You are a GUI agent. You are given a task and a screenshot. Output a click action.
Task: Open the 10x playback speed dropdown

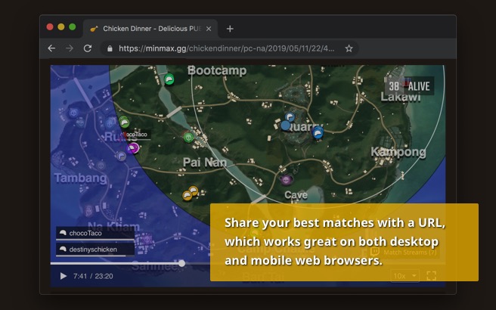click(405, 276)
